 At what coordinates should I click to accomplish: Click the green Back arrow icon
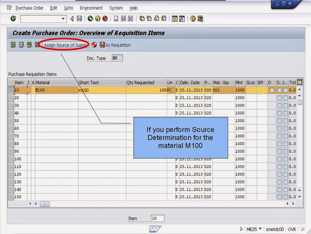pos(90,19)
